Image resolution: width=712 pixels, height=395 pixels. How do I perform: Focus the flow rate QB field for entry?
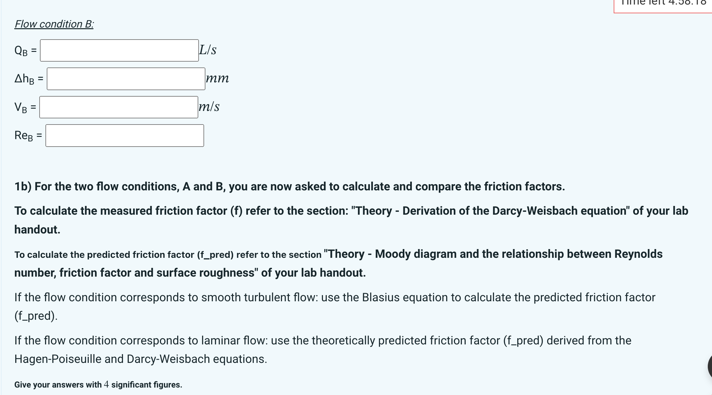coord(119,50)
